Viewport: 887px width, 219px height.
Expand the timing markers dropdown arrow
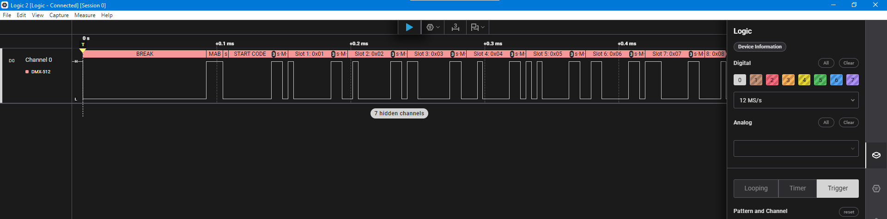point(483,27)
